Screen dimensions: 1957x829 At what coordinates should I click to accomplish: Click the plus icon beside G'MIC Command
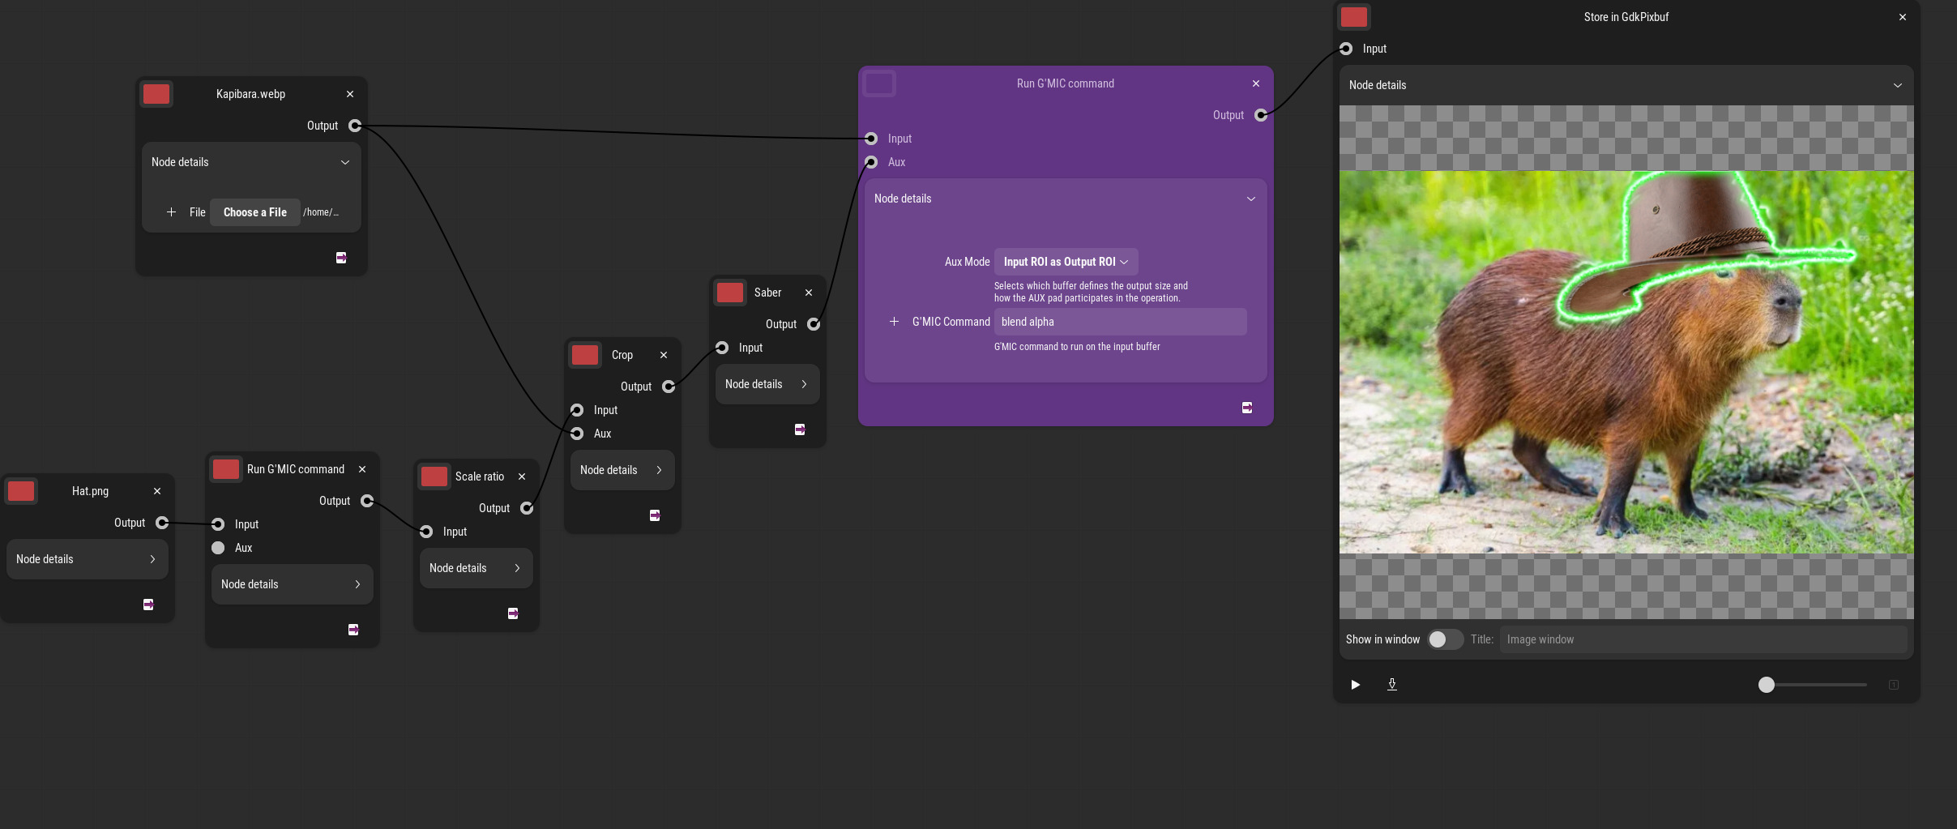coord(894,322)
